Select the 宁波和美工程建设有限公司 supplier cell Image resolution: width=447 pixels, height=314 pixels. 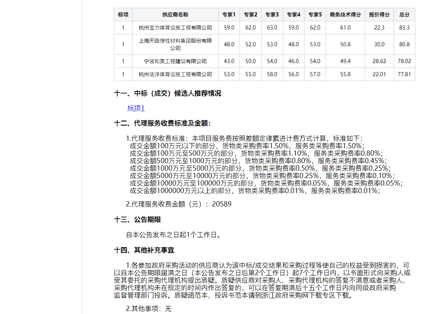click(175, 61)
